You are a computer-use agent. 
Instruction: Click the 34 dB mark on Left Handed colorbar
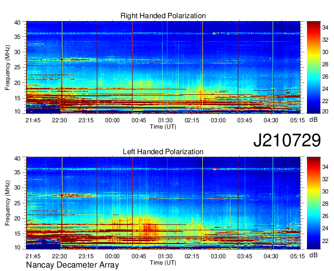click(325, 167)
